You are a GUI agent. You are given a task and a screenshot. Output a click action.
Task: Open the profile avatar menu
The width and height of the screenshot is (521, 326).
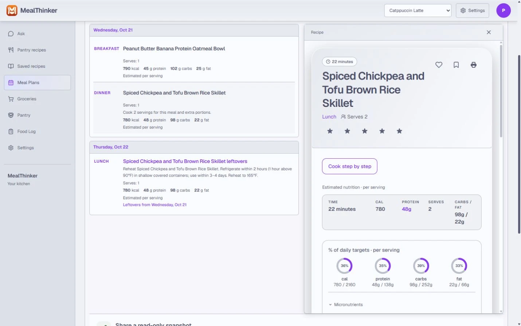[x=504, y=11]
